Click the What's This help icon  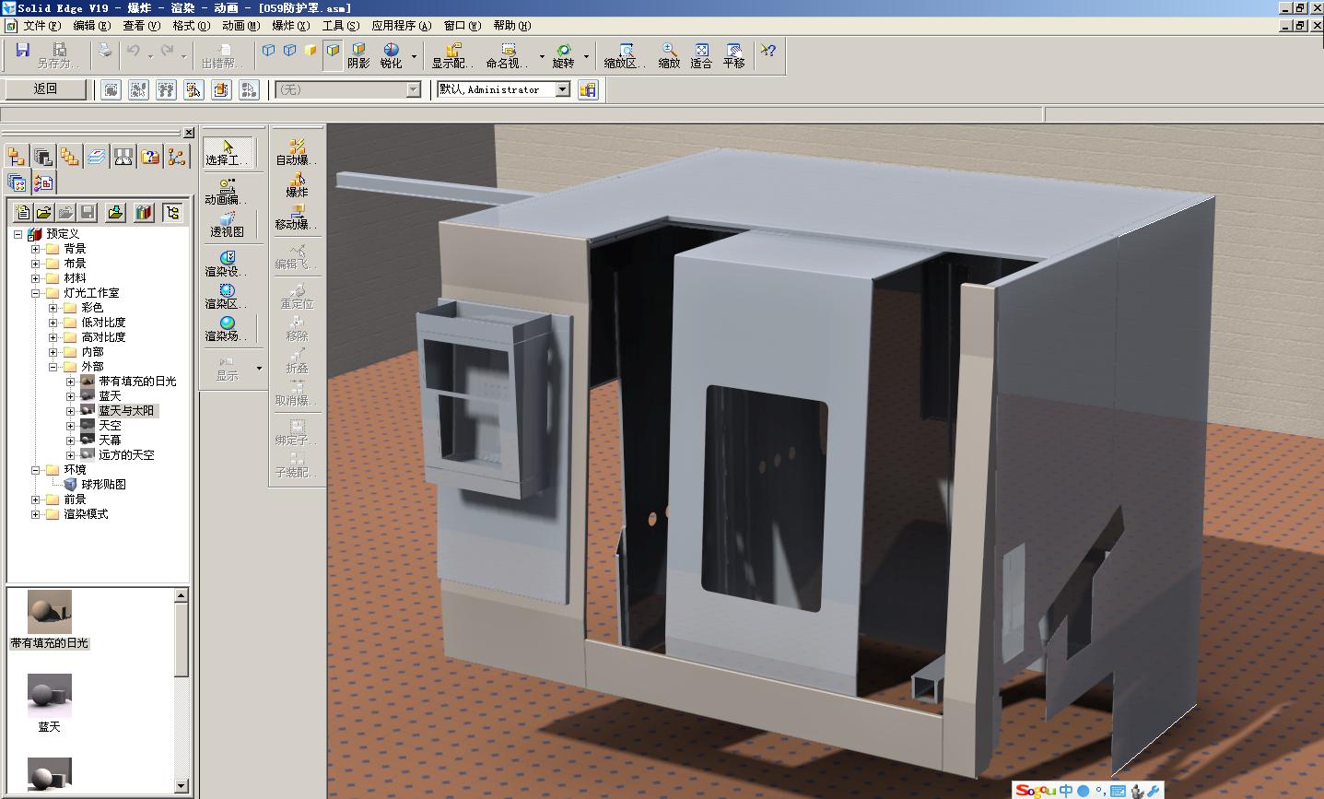[767, 51]
